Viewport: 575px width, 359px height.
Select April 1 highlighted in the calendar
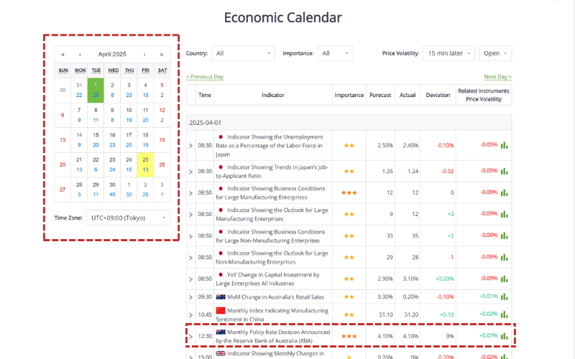96,90
